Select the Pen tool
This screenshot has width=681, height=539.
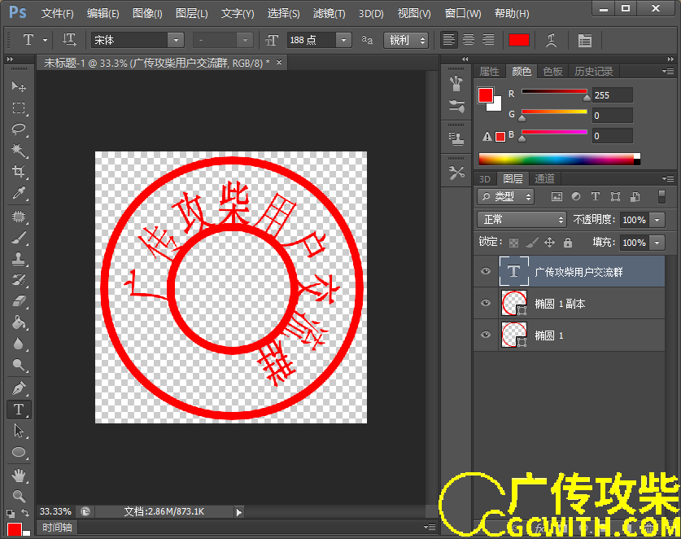[18, 388]
